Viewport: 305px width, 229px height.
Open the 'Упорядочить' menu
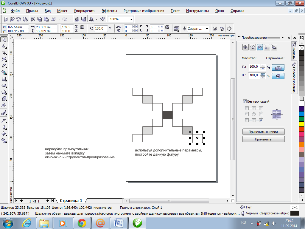[84, 11]
